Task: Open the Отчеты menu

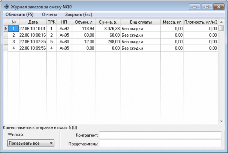Action: tap(49, 14)
